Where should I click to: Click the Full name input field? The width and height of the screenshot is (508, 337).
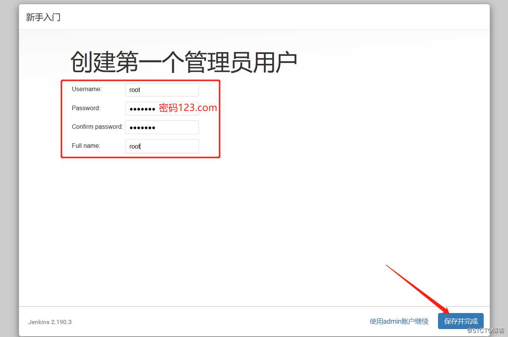tap(162, 146)
